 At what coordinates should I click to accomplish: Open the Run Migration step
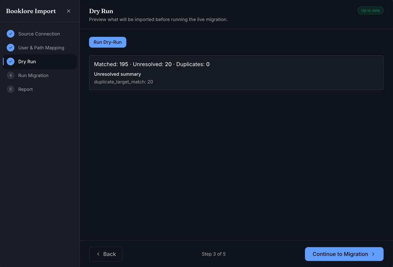click(x=33, y=75)
